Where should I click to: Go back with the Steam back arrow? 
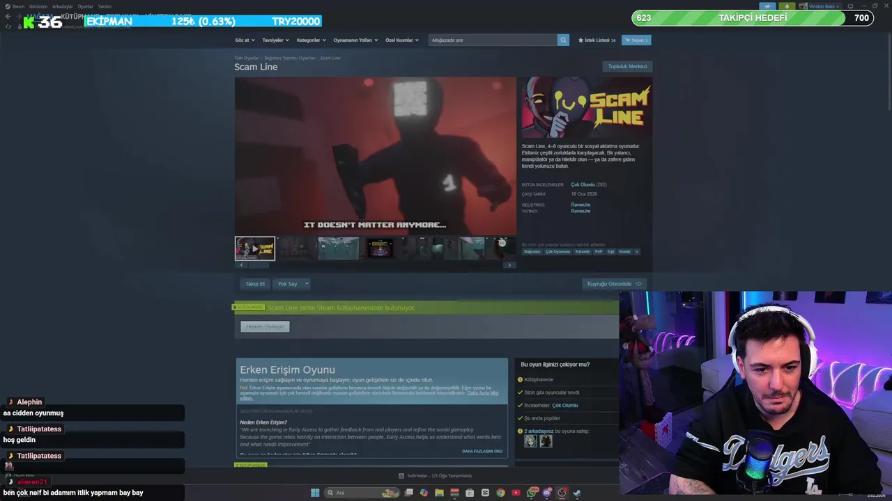point(8,16)
